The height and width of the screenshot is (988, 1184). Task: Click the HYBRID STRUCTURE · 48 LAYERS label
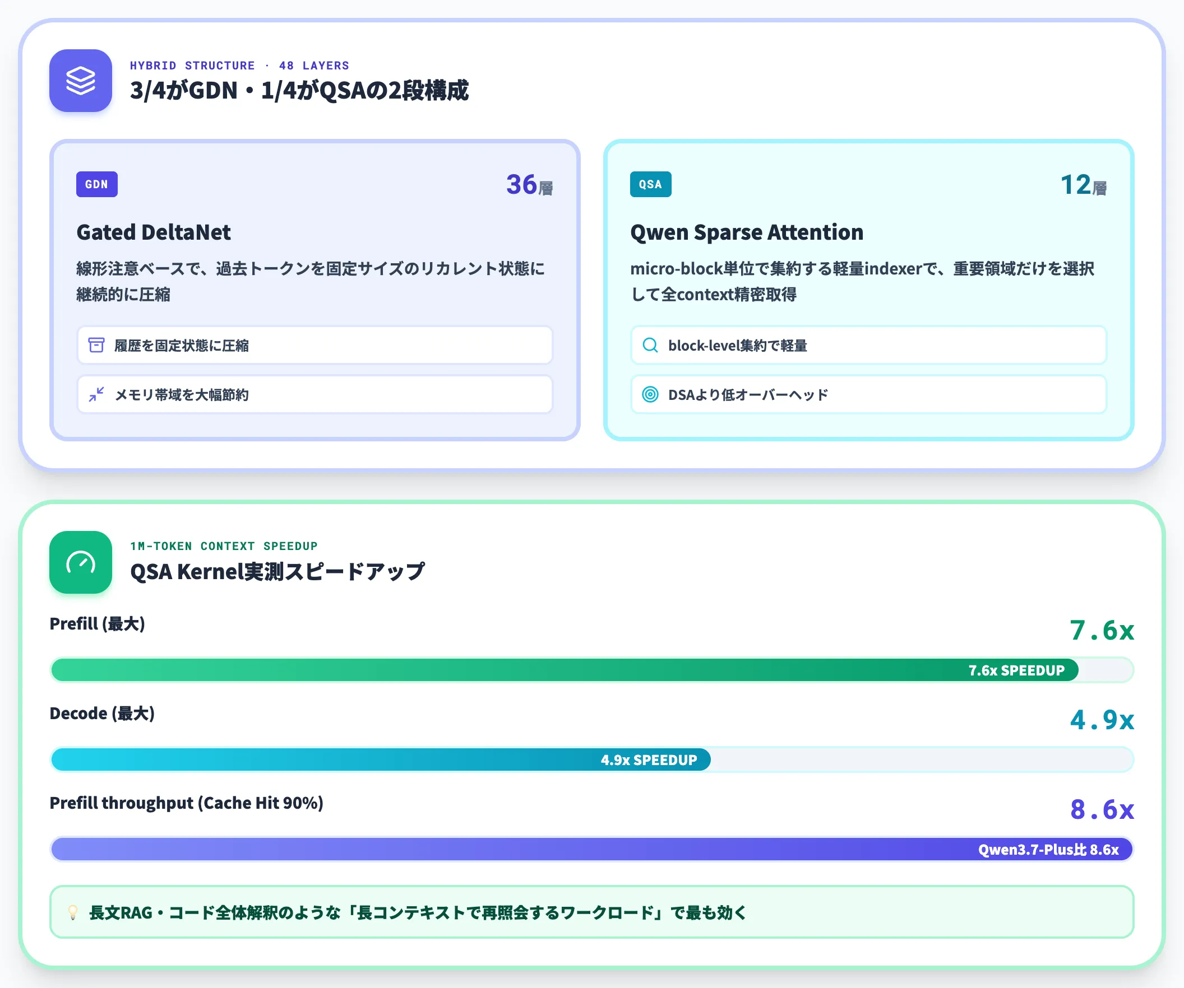239,66
